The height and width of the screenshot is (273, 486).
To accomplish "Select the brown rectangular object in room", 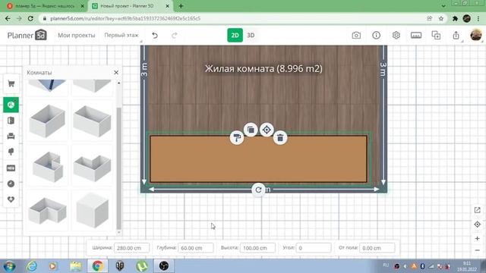I will (x=258, y=158).
